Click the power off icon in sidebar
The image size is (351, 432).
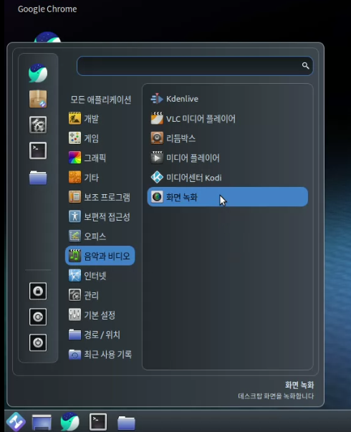pyautogui.click(x=38, y=342)
